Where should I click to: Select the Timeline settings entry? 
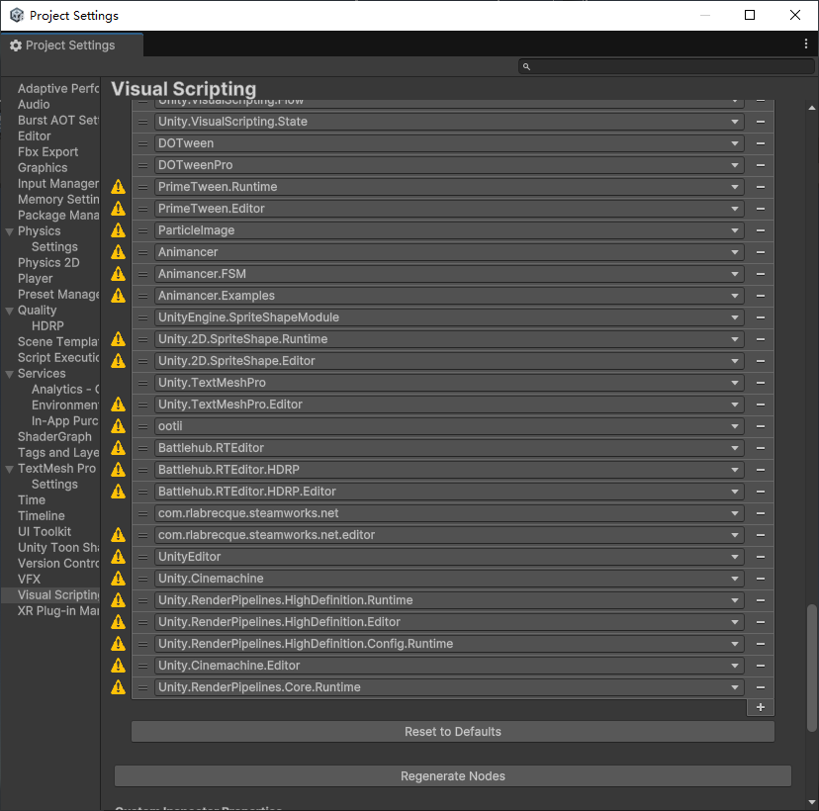click(42, 516)
